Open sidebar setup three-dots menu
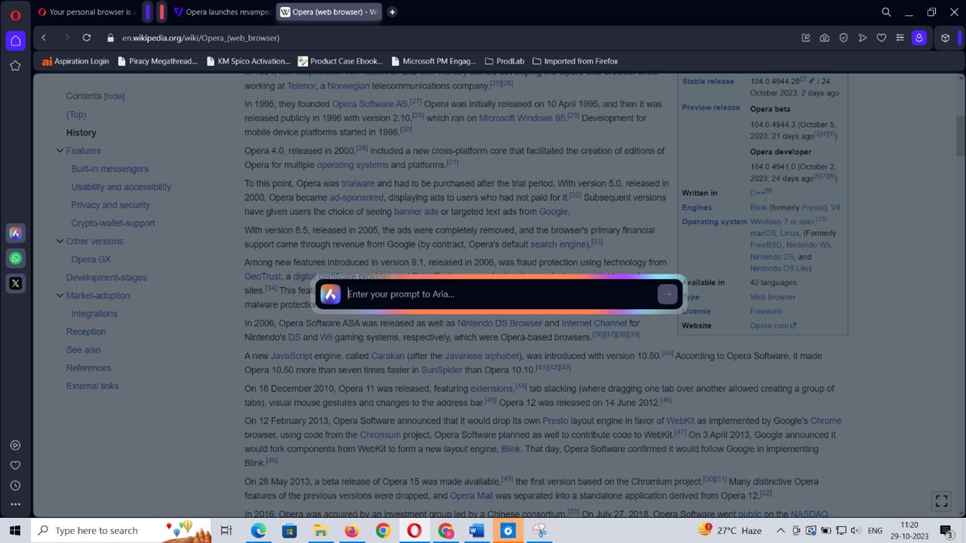966x543 pixels. click(15, 504)
